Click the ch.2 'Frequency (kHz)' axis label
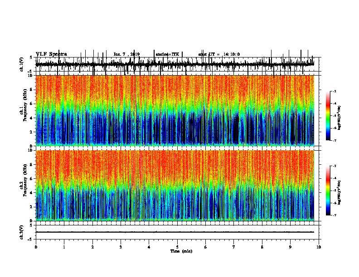This screenshot has height=277, width=359. (25, 180)
